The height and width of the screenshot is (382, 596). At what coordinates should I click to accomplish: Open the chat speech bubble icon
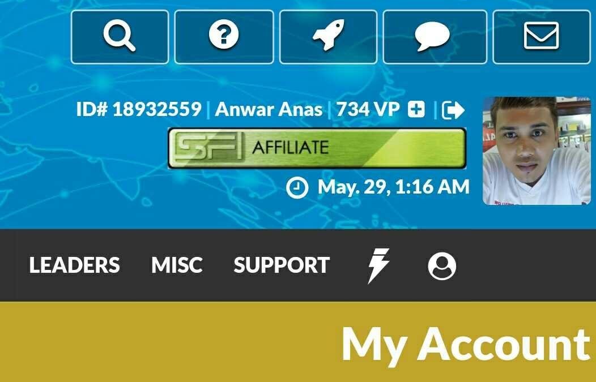tap(435, 37)
